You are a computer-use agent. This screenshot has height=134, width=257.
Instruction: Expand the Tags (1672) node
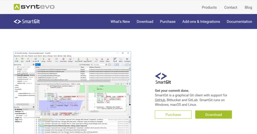[x=14, y=120]
